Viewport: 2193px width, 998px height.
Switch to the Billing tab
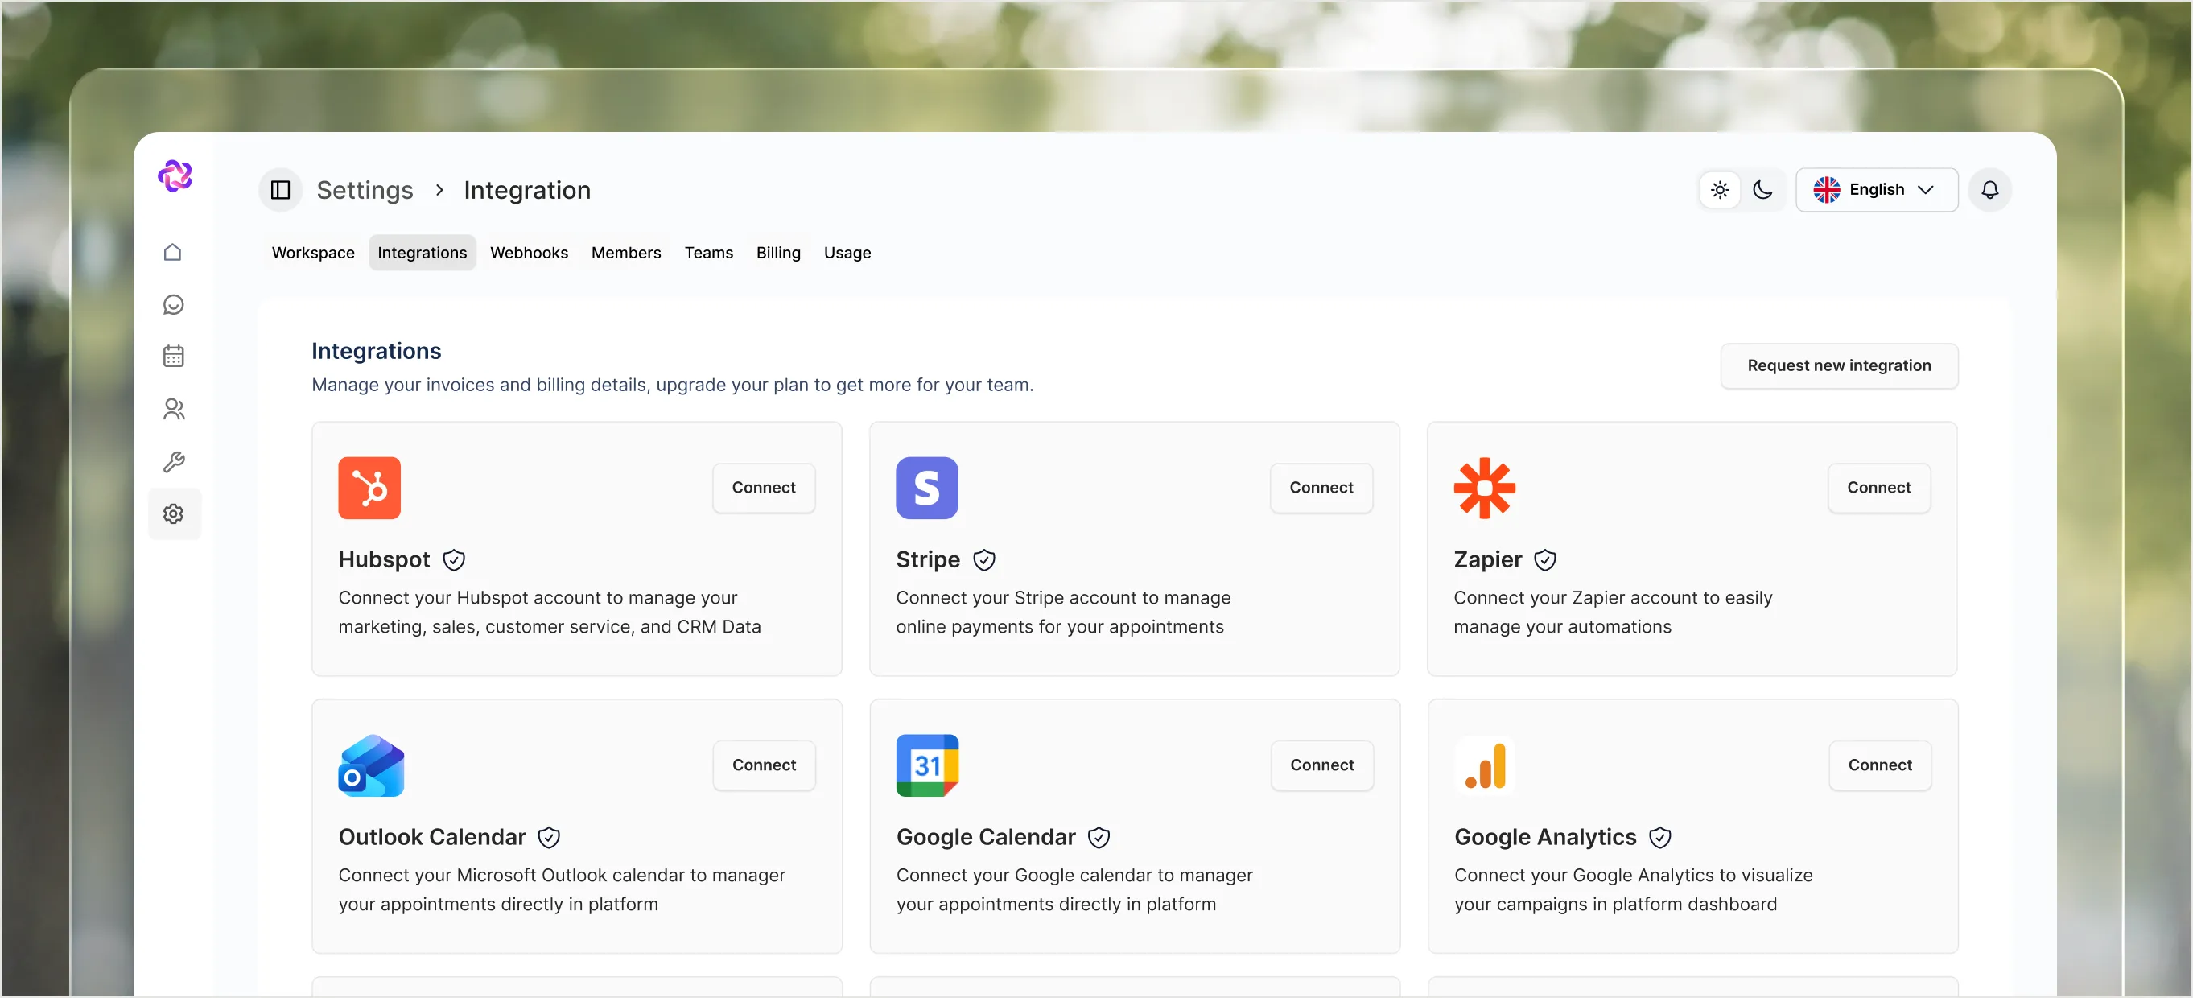pyautogui.click(x=778, y=253)
